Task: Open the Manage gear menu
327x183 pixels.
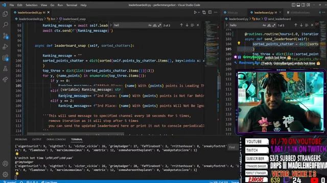Action: point(5,174)
